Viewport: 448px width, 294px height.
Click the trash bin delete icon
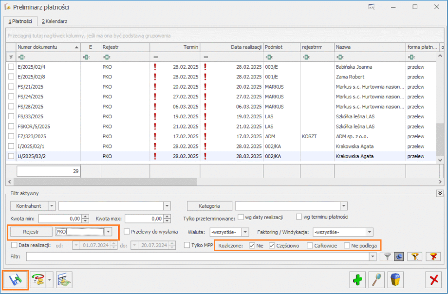(x=397, y=280)
